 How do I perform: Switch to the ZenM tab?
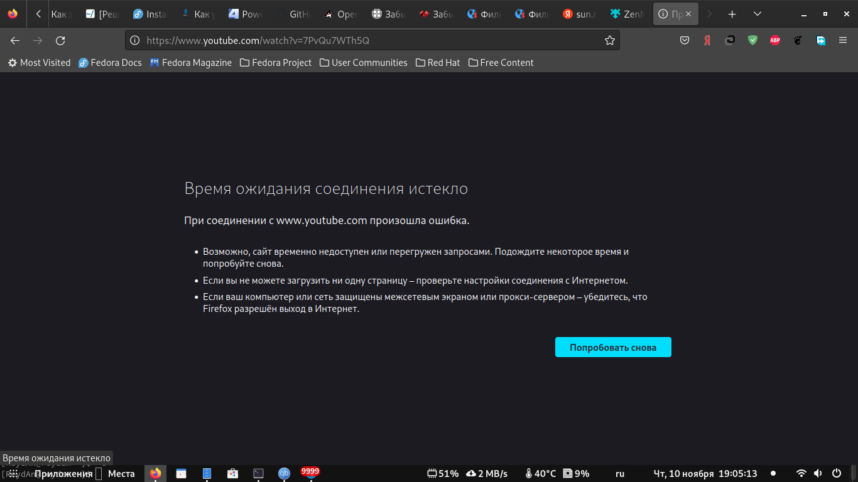tap(628, 14)
